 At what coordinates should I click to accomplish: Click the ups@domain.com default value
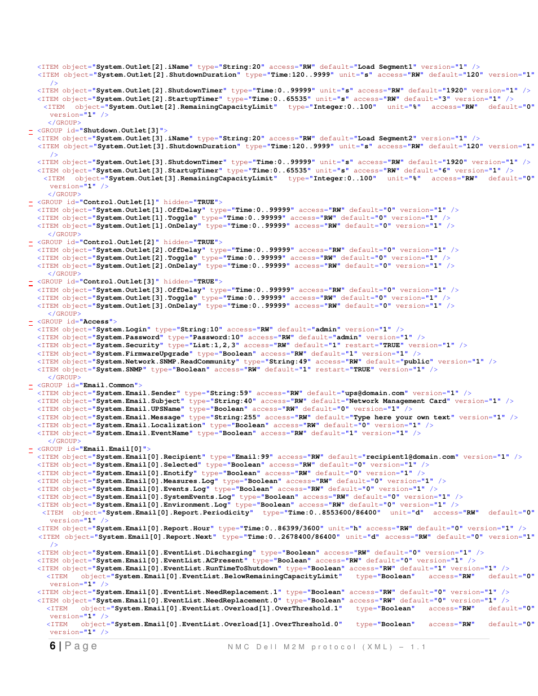pos(374,393)
